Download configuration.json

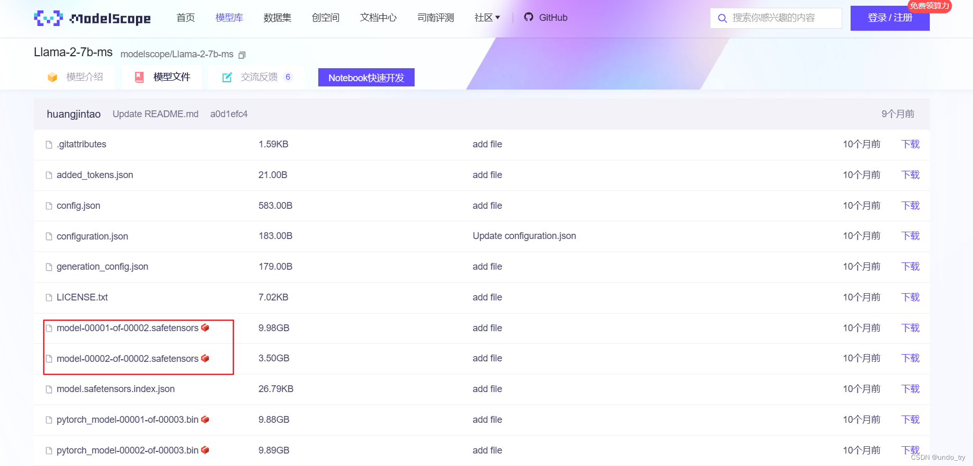click(910, 236)
